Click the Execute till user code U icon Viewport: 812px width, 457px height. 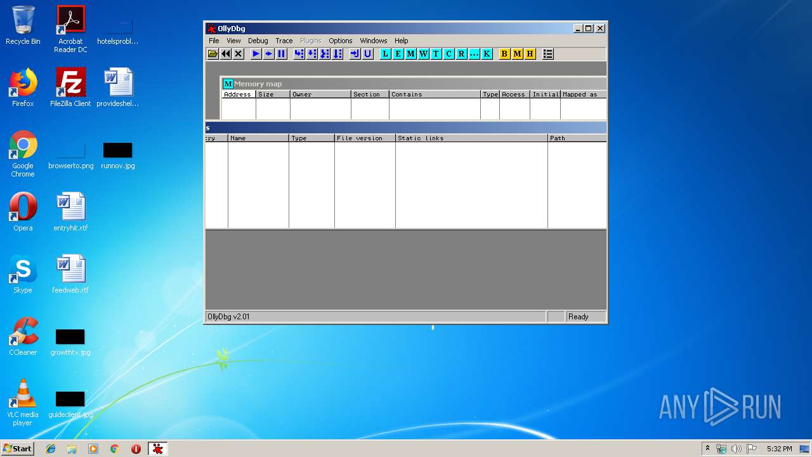point(368,54)
